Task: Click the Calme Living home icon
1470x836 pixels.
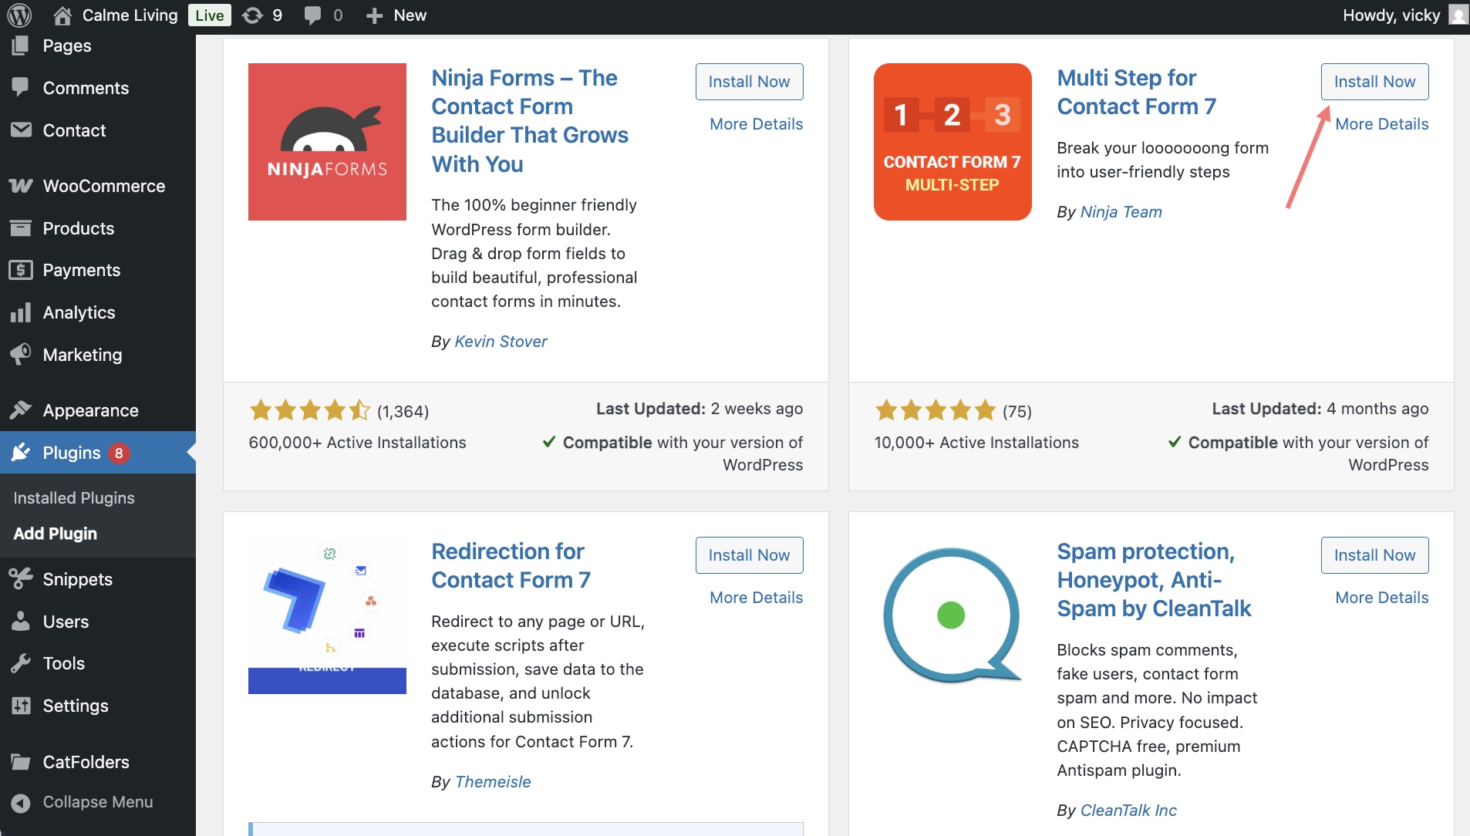Action: (x=62, y=15)
